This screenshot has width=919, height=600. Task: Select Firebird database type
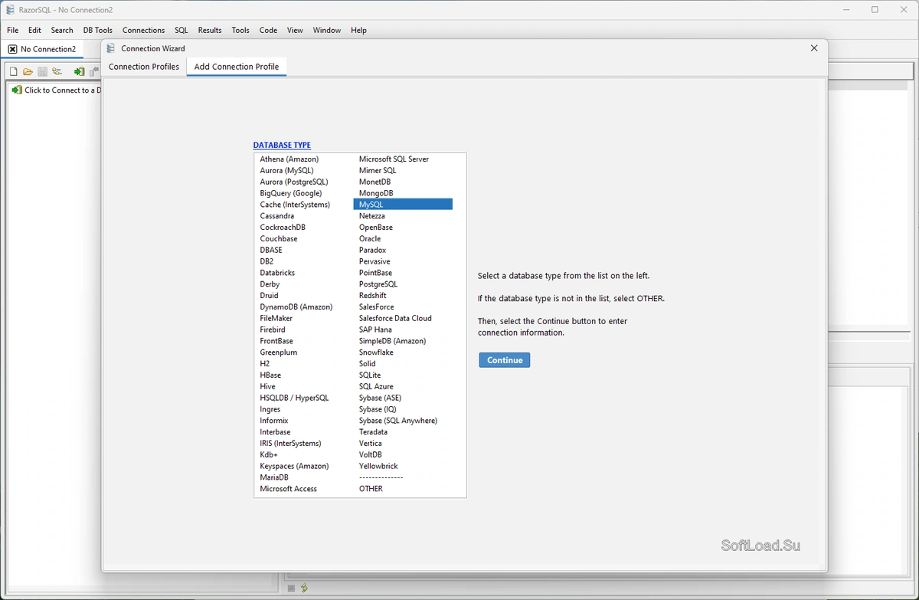[273, 330]
